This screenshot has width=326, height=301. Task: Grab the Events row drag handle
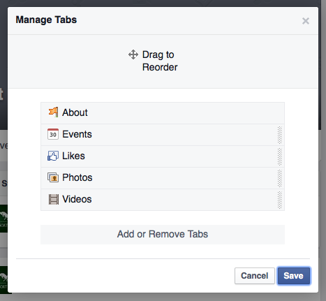[x=280, y=135]
